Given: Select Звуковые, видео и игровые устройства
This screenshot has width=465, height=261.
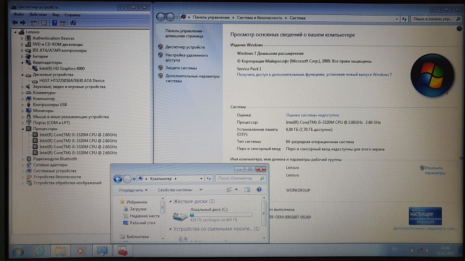Looking at the screenshot, I should [69, 87].
